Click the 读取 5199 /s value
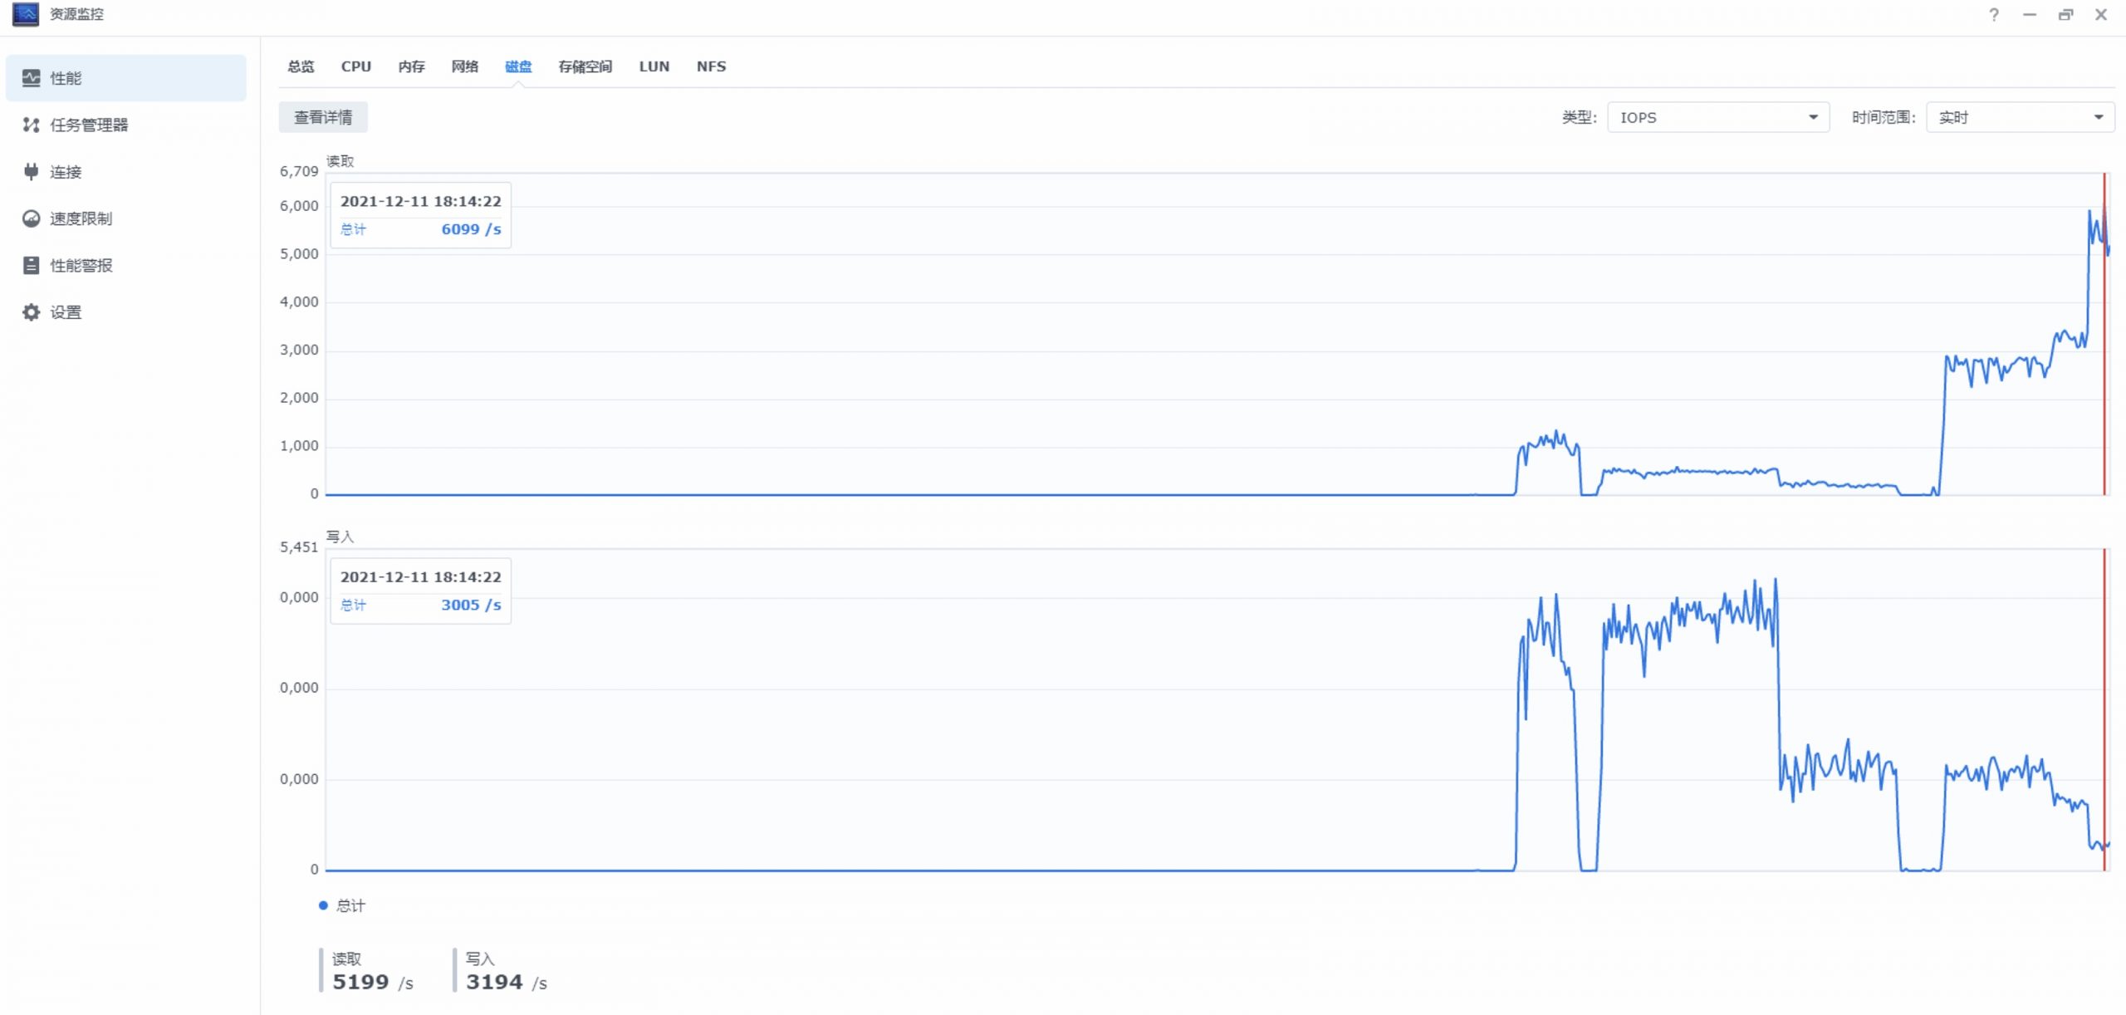The width and height of the screenshot is (2126, 1015). pos(373,982)
